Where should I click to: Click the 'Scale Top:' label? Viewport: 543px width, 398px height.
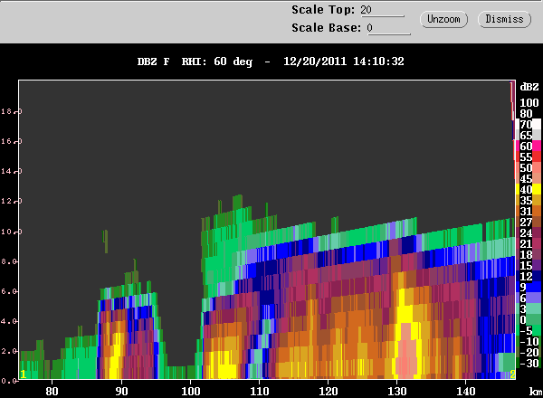click(323, 10)
